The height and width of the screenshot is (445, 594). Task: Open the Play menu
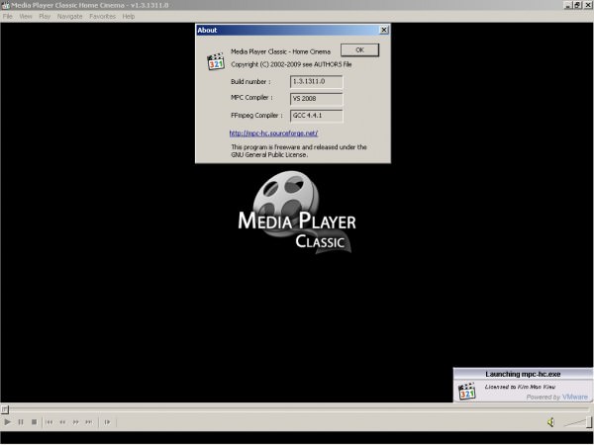coord(45,17)
